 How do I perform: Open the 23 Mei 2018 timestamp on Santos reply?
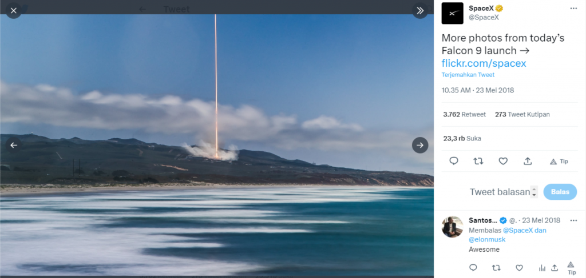click(541, 220)
